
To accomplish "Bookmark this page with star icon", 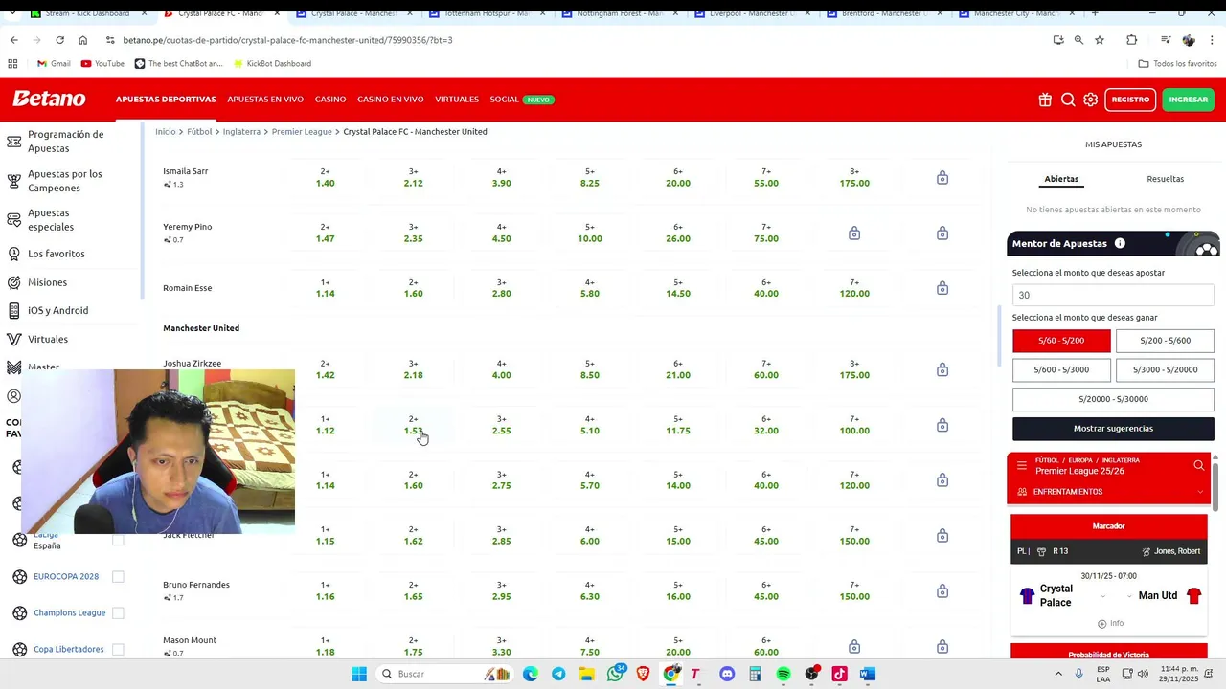I will tap(1100, 40).
